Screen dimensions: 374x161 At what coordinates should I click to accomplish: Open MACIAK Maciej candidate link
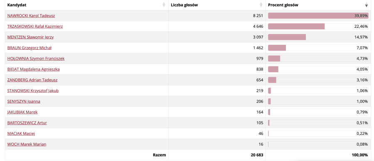point(21,134)
